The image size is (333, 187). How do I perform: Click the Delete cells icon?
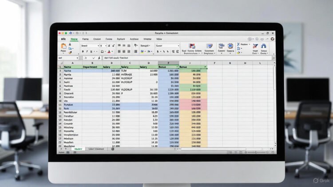[x=230, y=46]
